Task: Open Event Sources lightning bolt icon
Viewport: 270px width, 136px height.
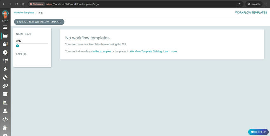Action: [x=5, y=69]
